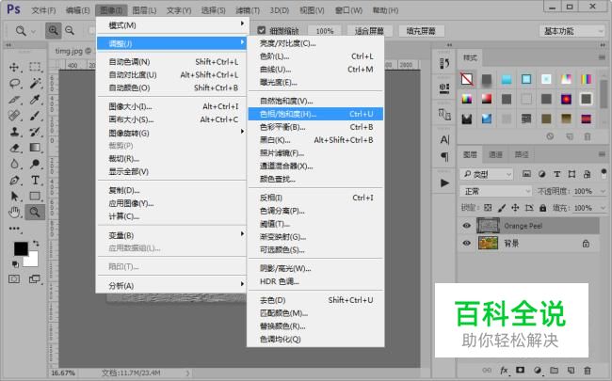Click the 适合屏幕 button
This screenshot has width=612, height=381.
pyautogui.click(x=369, y=31)
